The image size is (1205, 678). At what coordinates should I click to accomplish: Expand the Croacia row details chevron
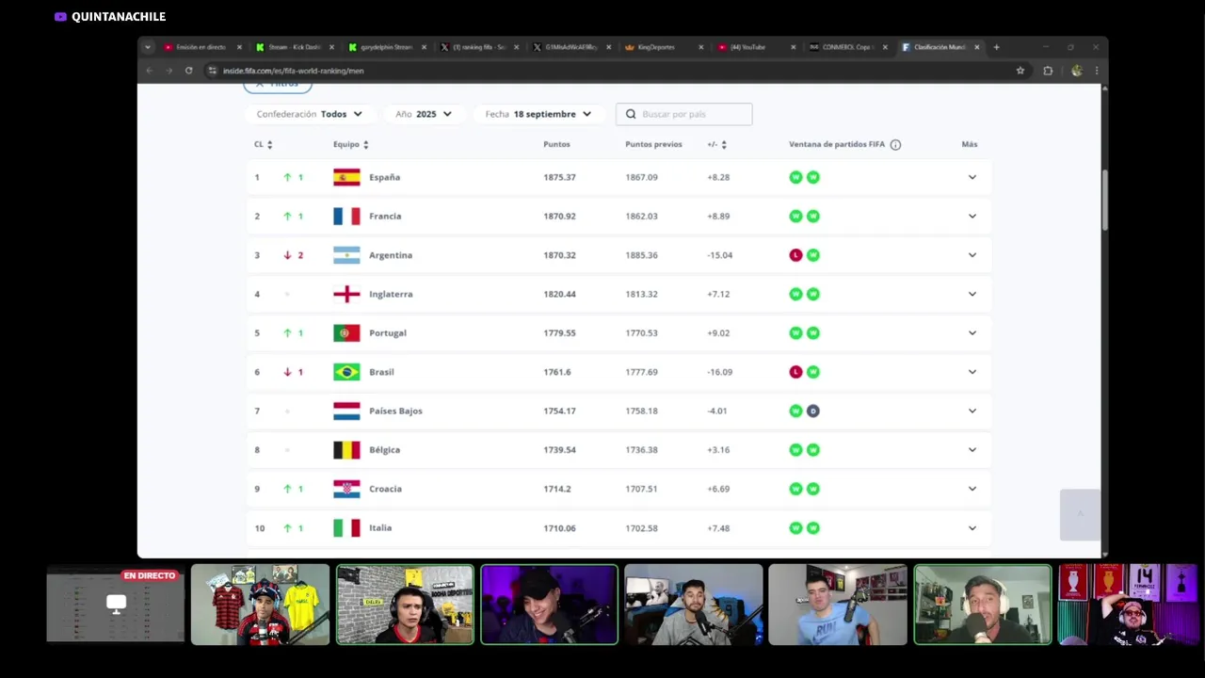tap(972, 489)
